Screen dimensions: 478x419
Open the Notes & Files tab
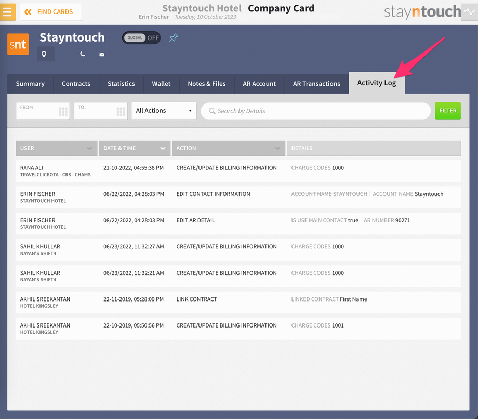pos(207,84)
